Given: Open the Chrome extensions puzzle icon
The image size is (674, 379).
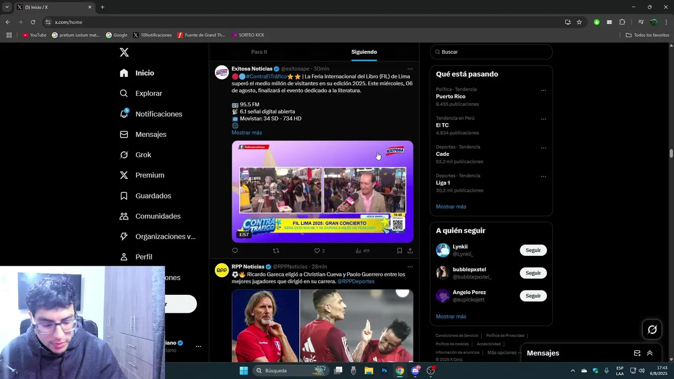Looking at the screenshot, I should tap(622, 22).
